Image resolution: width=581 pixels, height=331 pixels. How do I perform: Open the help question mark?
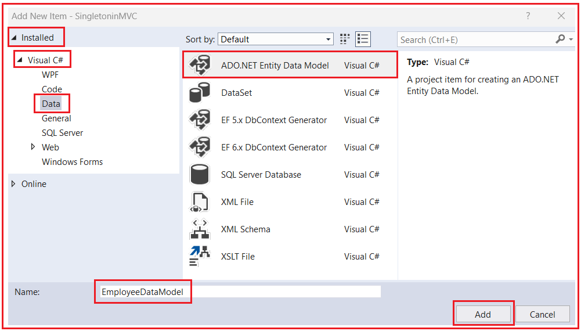(x=528, y=16)
